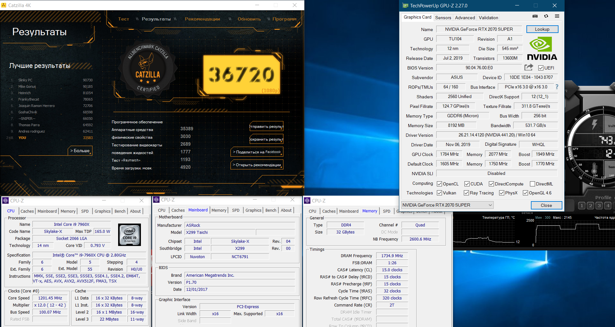Open SPD tab in CPU-Z Memory timings window
The width and height of the screenshot is (615, 327).
click(387, 211)
